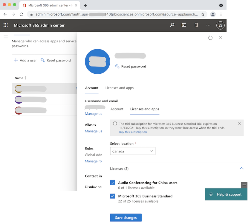
Task: Collapse the Licenses (2) section
Action: (241, 168)
